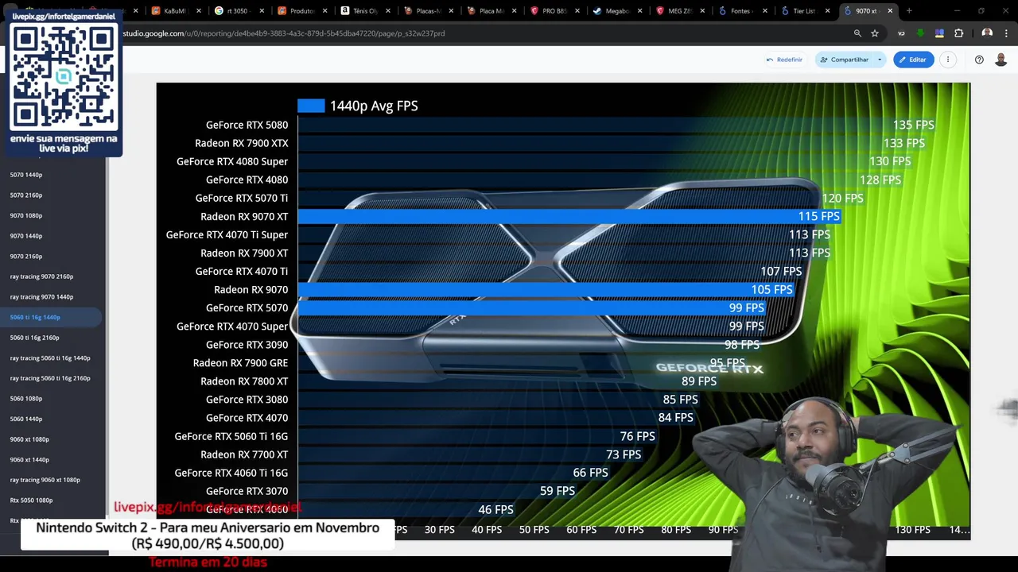Viewport: 1018px width, 572px height.
Task: Close the active 9070 xt tab
Action: pos(890,11)
